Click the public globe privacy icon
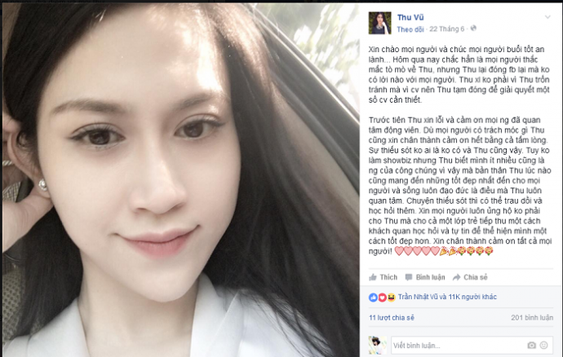The width and height of the screenshot is (563, 357). coord(473,29)
